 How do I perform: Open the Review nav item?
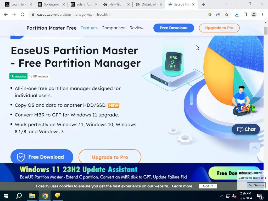click(136, 28)
